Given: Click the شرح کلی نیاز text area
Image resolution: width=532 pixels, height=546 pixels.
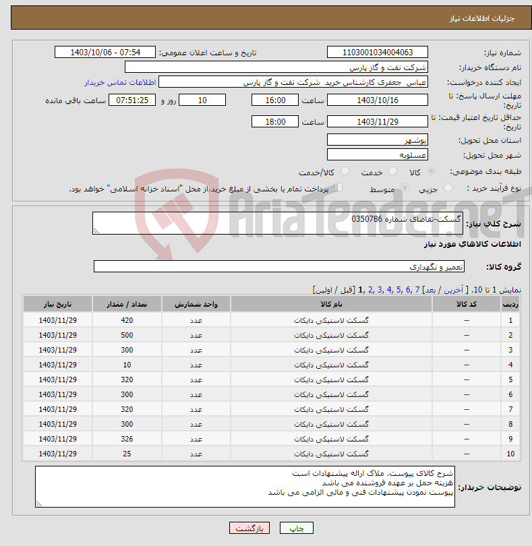Looking at the screenshot, I should coord(278,223).
